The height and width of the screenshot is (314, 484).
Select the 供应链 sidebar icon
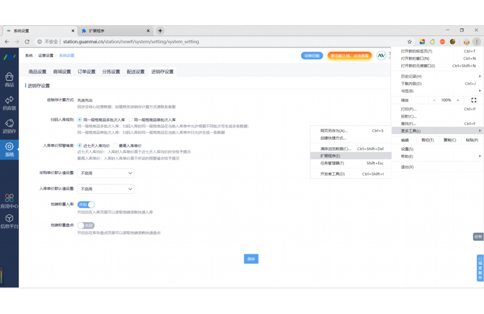click(9, 103)
